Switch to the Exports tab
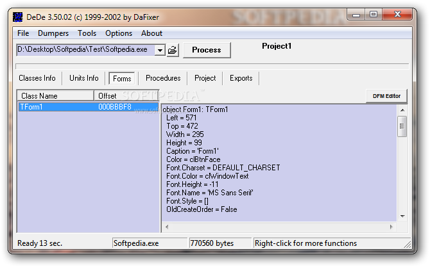Image resolution: width=430 pixels, height=267 pixels. [241, 78]
